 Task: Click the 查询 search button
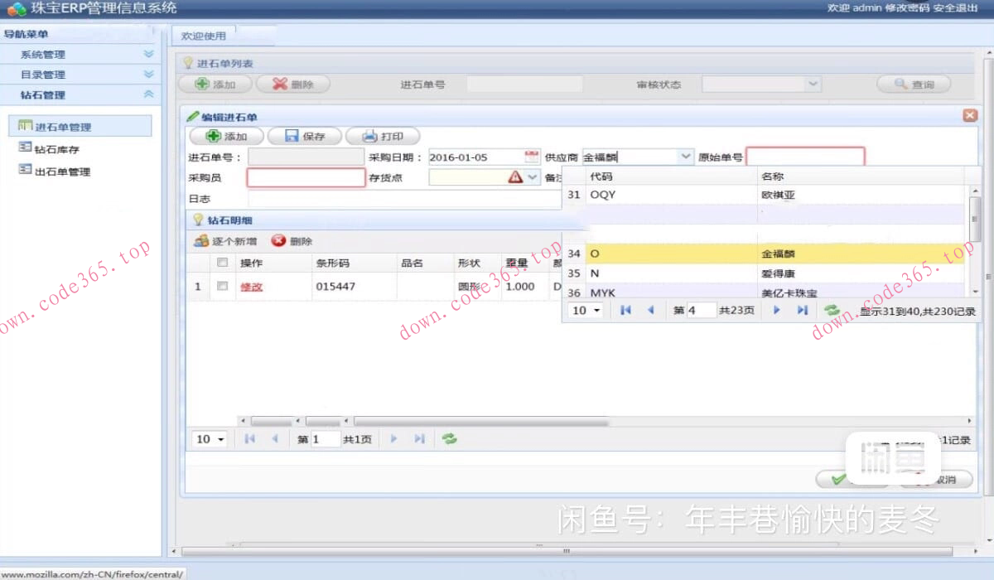914,85
